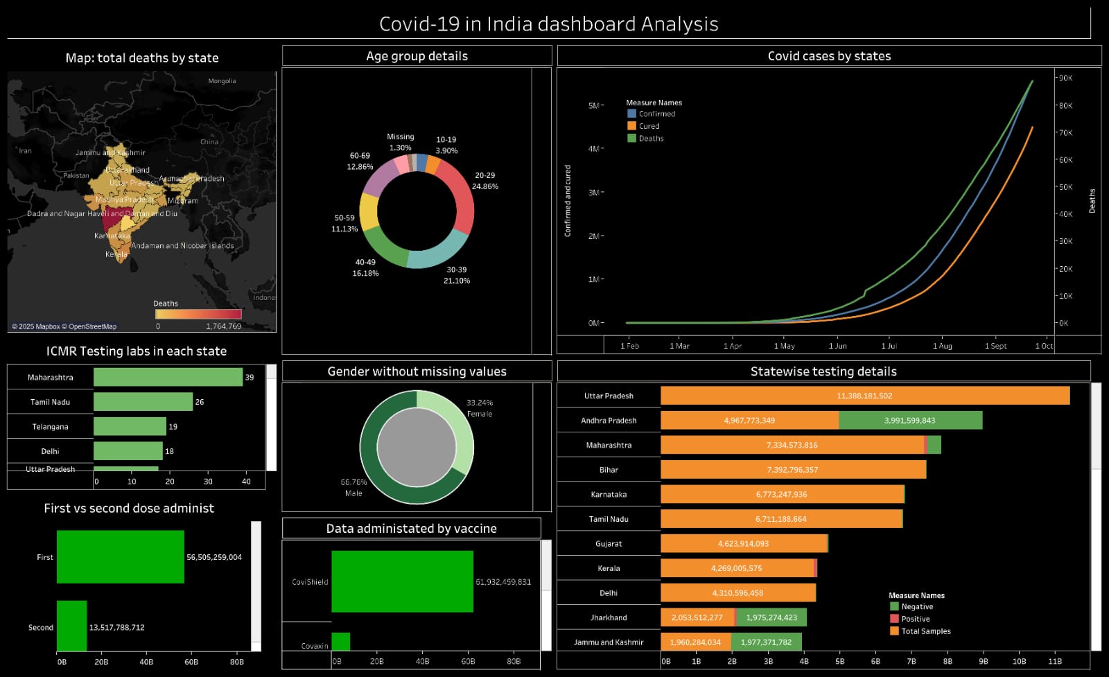The width and height of the screenshot is (1109, 677).
Task: Click the Deaths legend color swatch
Action: pyautogui.click(x=631, y=139)
